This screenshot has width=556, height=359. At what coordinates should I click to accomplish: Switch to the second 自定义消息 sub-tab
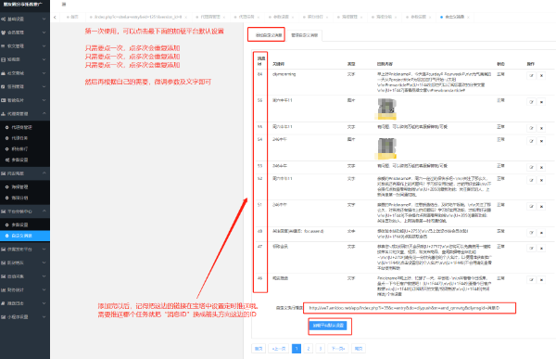(x=305, y=35)
